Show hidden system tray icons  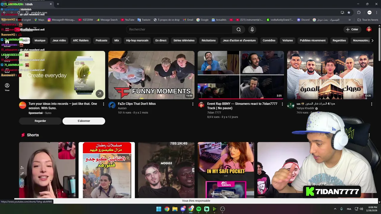point(335,209)
